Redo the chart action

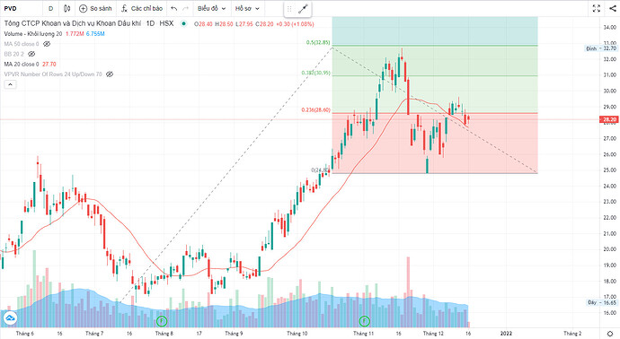point(185,8)
